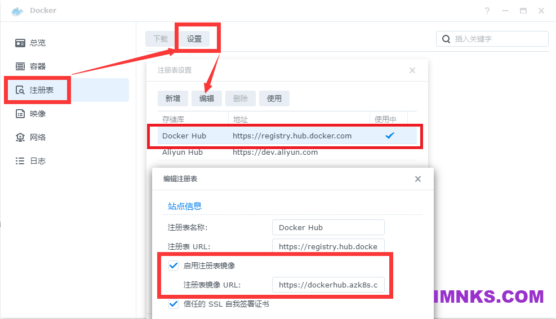556x319 pixels.
Task: Close the 编辑注册表 dialog
Action: tap(417, 179)
